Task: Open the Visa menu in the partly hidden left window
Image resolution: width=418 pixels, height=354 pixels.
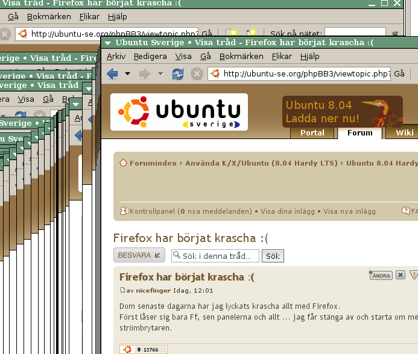Action: click(26, 99)
